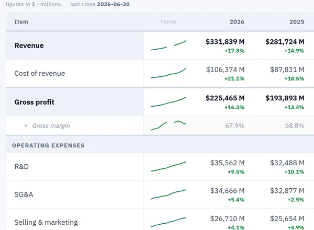Click the +9.5% R&D change
The width and height of the screenshot is (314, 230).
(x=236, y=172)
